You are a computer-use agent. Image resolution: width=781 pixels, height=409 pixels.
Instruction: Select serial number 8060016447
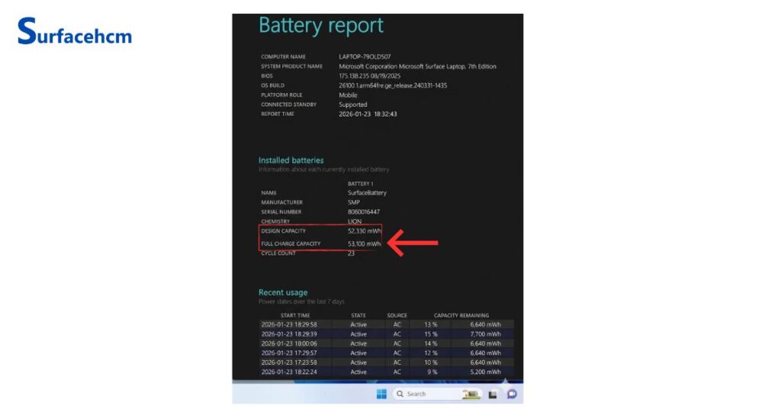click(364, 211)
